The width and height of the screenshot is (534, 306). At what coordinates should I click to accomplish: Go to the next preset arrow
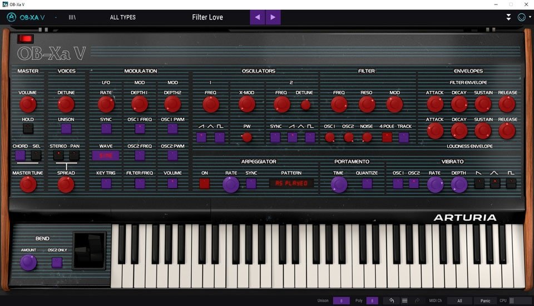pos(273,17)
